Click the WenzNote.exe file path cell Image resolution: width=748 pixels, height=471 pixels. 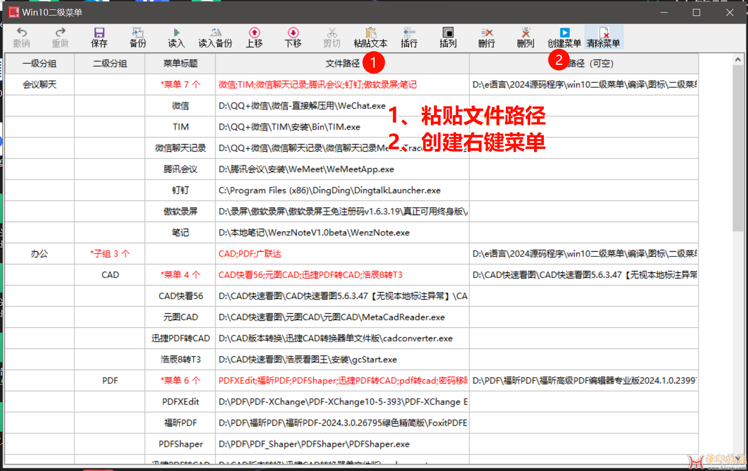(x=342, y=232)
